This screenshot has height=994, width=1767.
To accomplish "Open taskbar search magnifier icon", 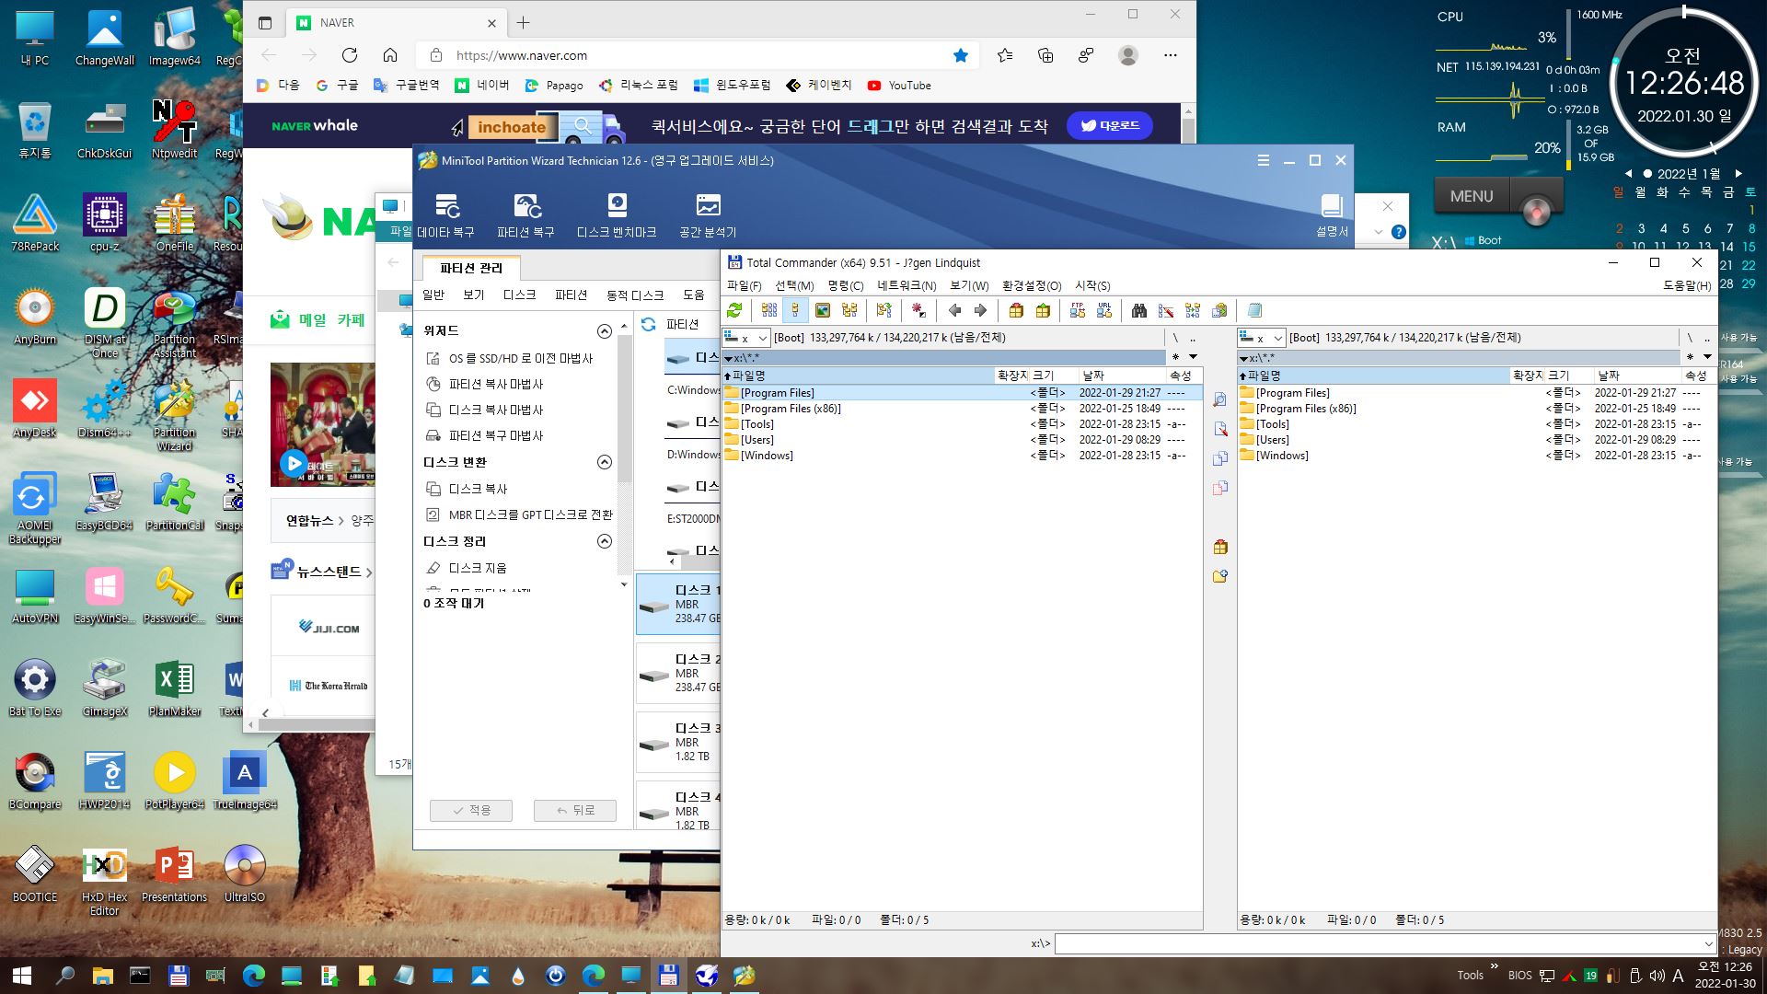I will pos(64,975).
